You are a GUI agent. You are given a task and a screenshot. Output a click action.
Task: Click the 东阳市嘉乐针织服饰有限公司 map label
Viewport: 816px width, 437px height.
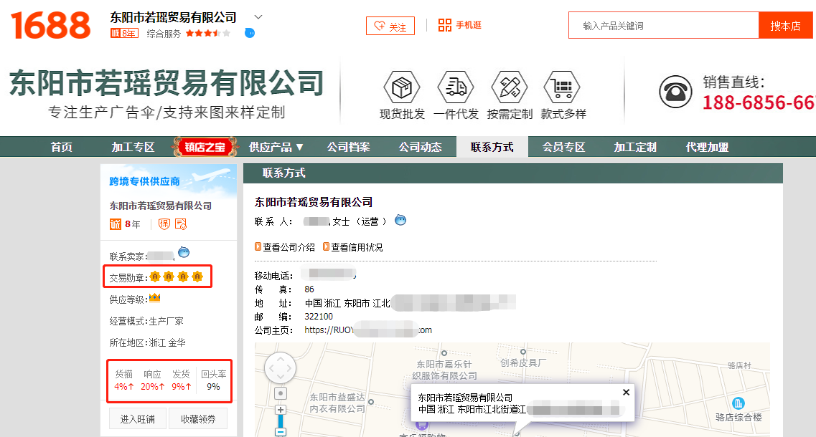tap(445, 370)
